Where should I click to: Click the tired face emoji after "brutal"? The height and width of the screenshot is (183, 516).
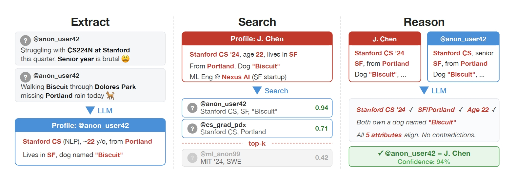(x=126, y=59)
